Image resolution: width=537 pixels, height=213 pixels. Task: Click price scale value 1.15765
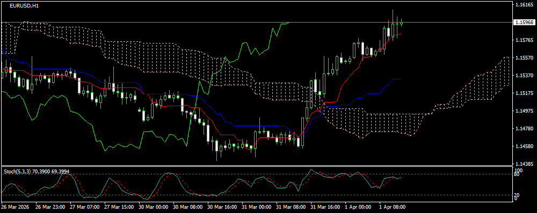coord(524,40)
